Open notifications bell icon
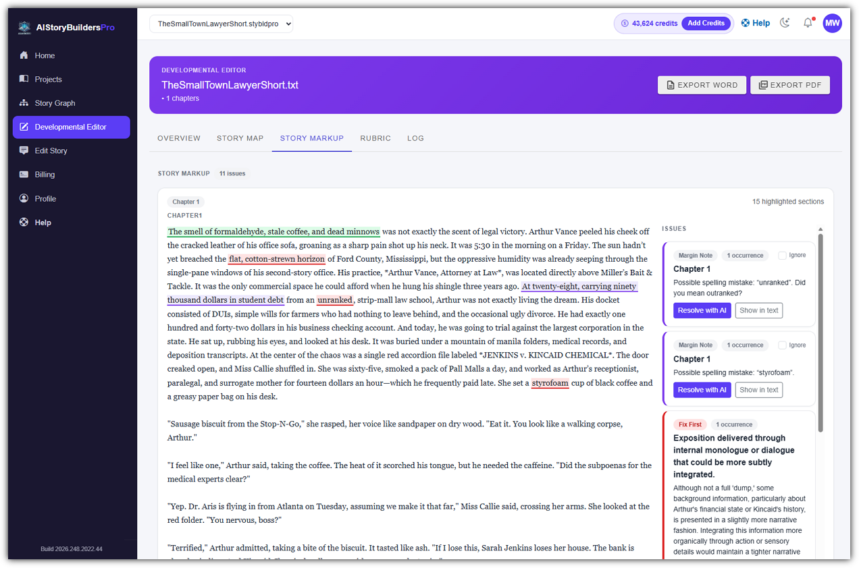859x568 pixels. pos(808,23)
